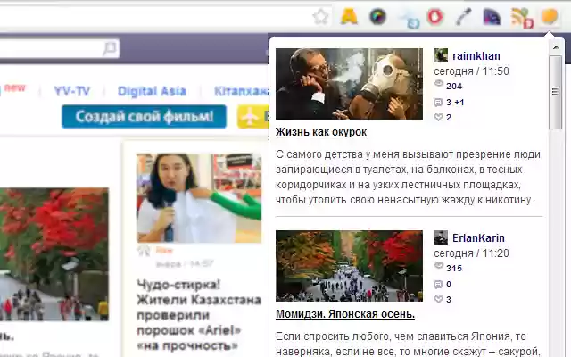Click "Создай свой фильм!" banner button
The height and width of the screenshot is (357, 571).
pyautogui.click(x=144, y=117)
